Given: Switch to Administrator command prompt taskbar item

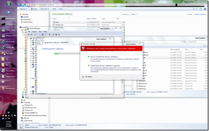Looking at the screenshot, I should [8, 18].
